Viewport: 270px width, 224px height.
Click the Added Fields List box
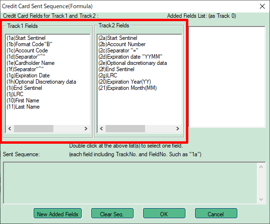227,77
